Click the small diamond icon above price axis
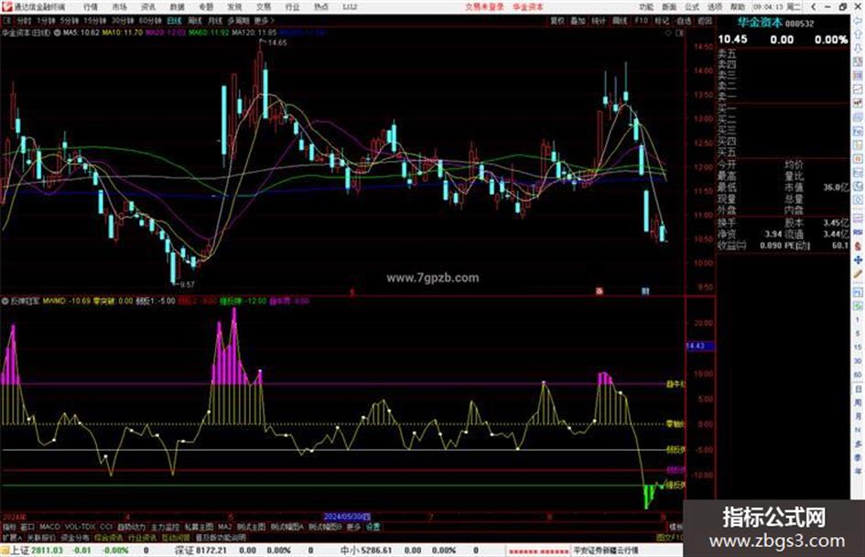 [x=668, y=33]
